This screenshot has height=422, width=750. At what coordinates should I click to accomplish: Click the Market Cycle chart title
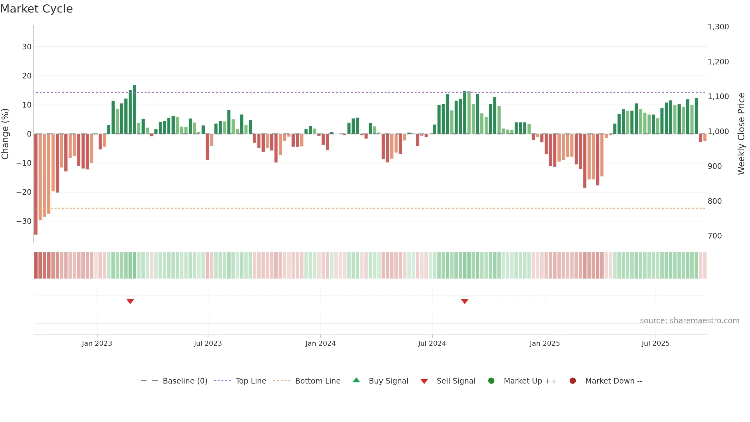[x=37, y=9]
